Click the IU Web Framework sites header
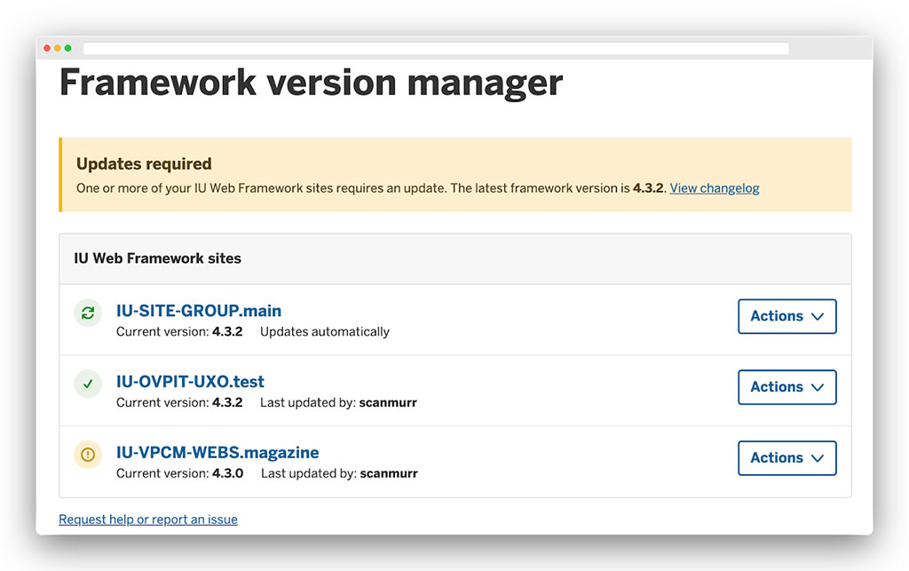This screenshot has height=571, width=909. [157, 258]
